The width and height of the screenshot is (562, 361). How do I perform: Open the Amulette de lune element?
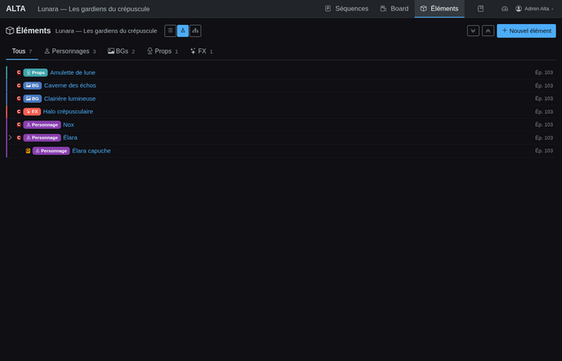[72, 72]
